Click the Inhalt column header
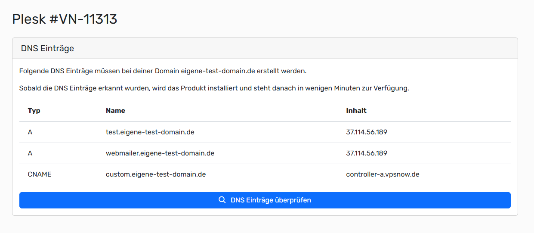This screenshot has width=534, height=233. click(x=356, y=111)
